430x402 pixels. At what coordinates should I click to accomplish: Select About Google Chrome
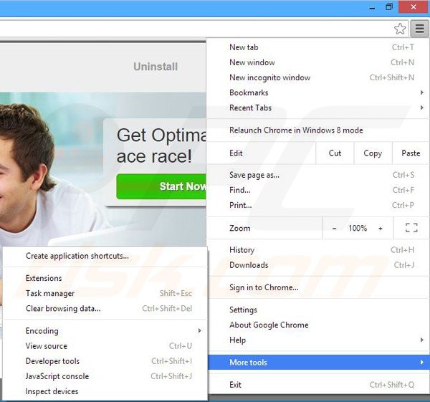(318, 325)
